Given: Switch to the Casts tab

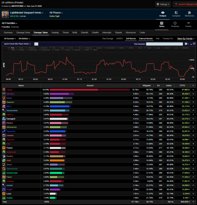Looking at the screenshot, I should [142, 32].
